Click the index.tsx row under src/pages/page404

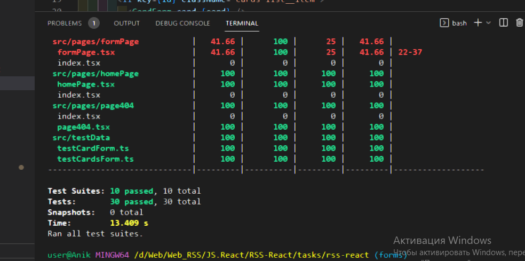click(x=78, y=116)
